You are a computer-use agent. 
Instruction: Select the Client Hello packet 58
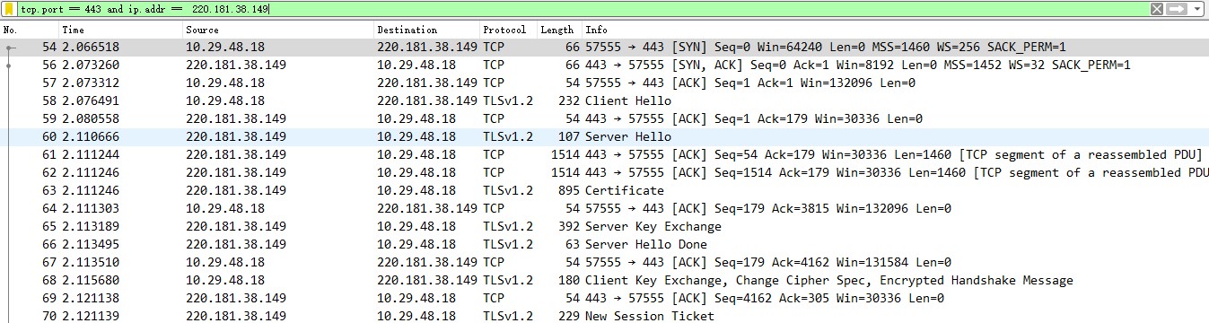[x=604, y=100]
